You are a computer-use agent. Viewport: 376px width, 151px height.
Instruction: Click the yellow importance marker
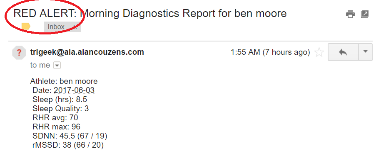pyautogui.click(x=26, y=26)
